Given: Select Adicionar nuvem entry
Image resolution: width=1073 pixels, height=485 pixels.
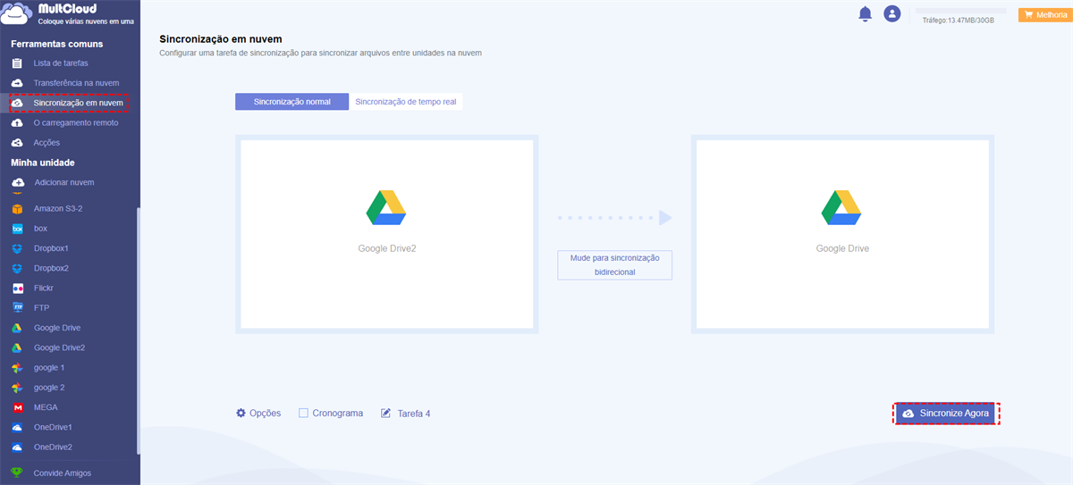Looking at the screenshot, I should (63, 182).
